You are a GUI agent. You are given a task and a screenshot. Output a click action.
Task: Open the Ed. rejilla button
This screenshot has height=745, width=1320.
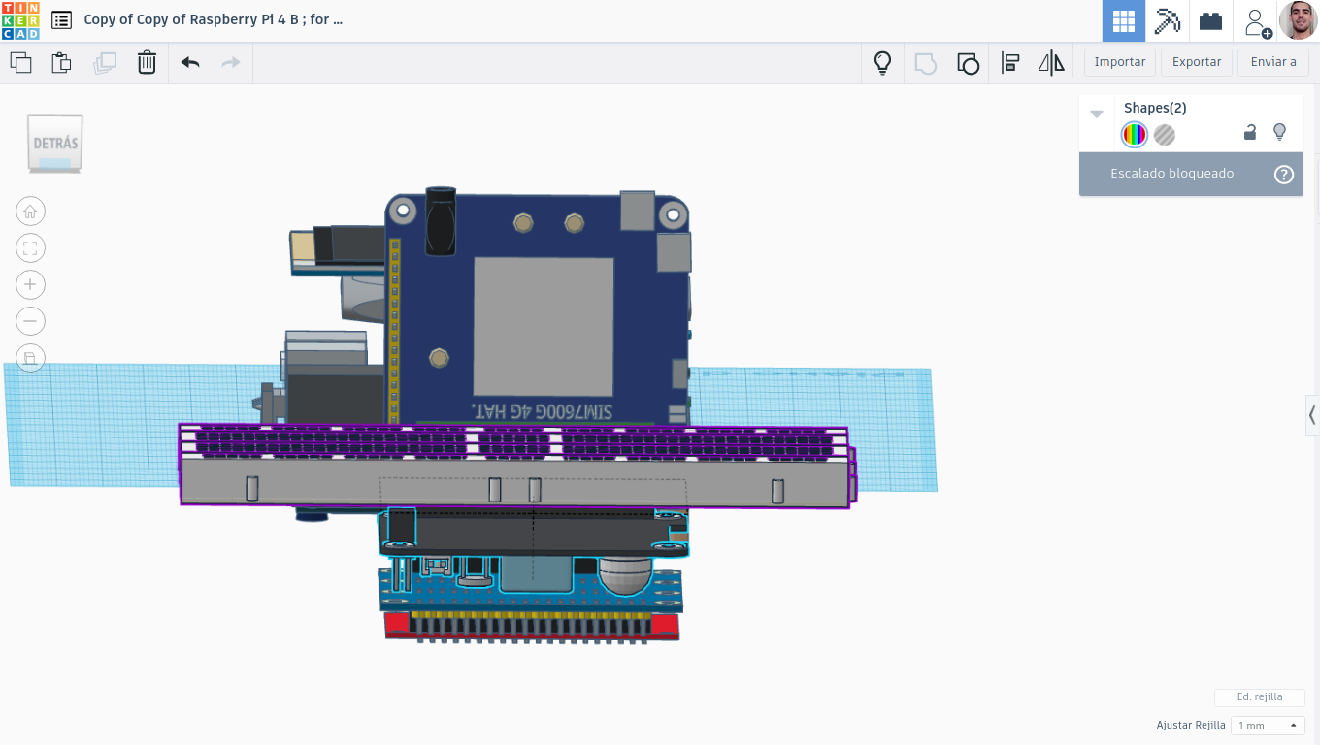pyautogui.click(x=1260, y=697)
